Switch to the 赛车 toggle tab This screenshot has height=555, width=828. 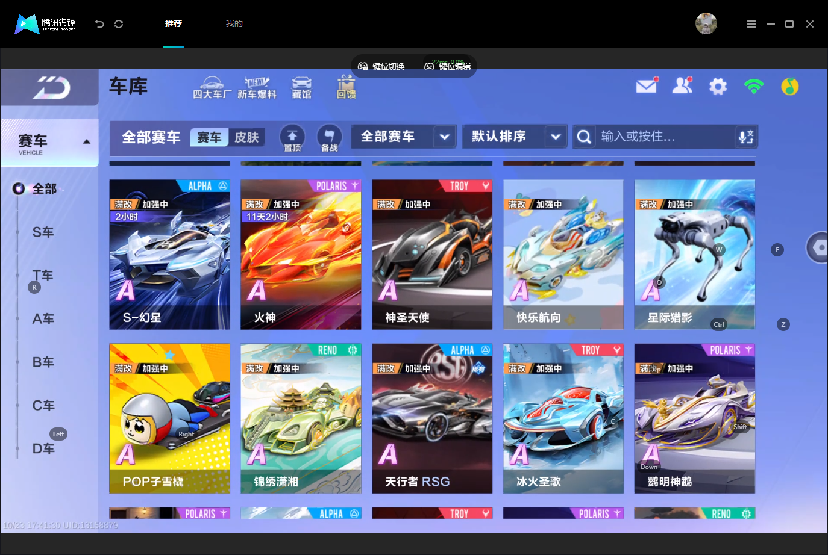coord(209,137)
